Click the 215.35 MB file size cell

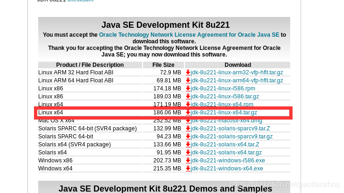(167, 169)
